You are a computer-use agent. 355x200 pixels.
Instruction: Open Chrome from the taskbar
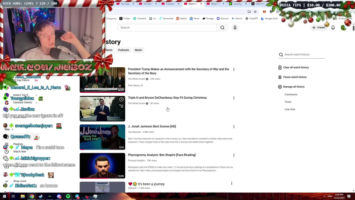coord(32,196)
